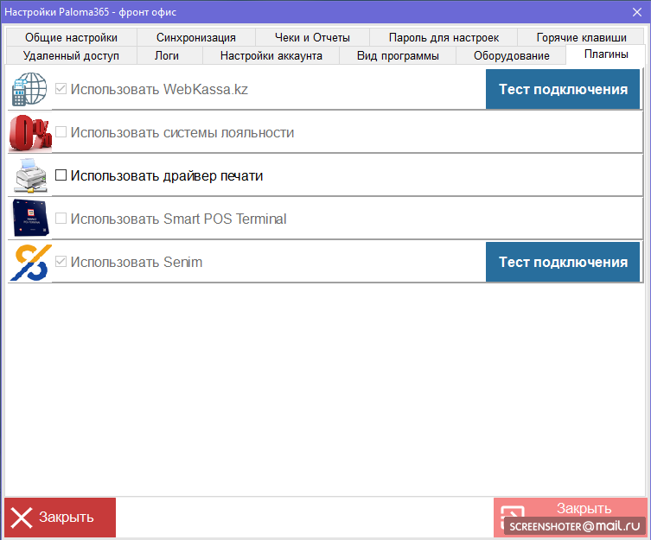The height and width of the screenshot is (540, 651).
Task: Click the WebKassa.kz globe calculator icon
Action: click(x=29, y=89)
